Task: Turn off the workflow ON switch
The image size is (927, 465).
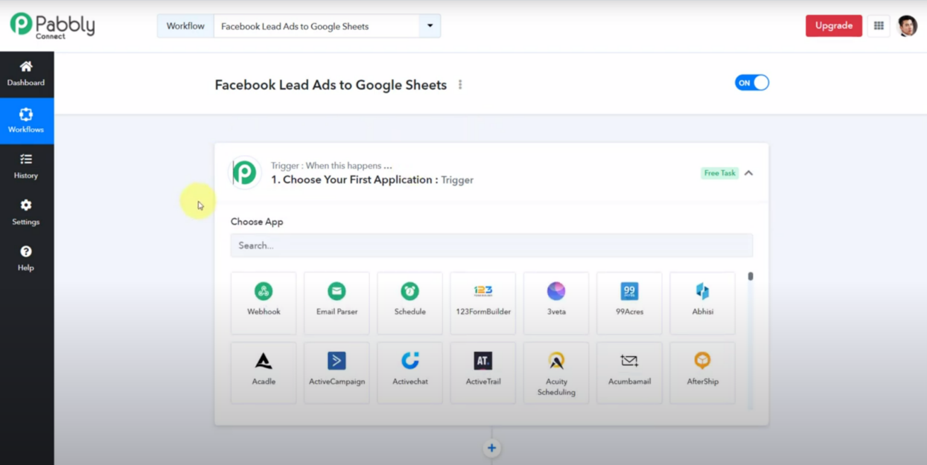Action: [x=751, y=83]
